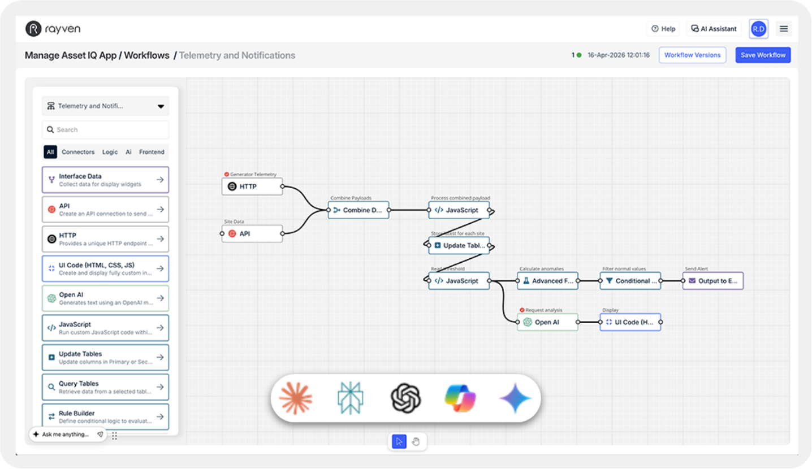Select Process combined payload JavaScript node

coord(459,210)
